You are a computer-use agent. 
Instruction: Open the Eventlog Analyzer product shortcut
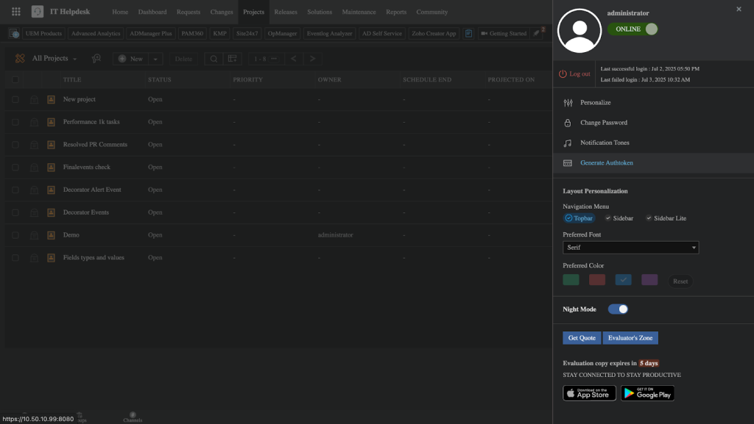coord(329,34)
